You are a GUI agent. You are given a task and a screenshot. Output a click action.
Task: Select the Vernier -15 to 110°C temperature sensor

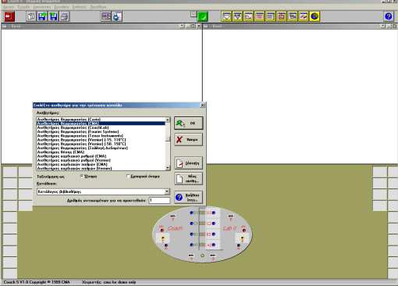pos(81,140)
